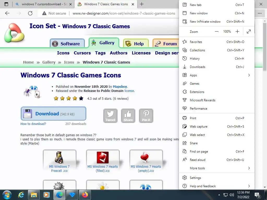The image size is (267, 200).
Task: Click the fifth rating star
Action: pyautogui.click(x=81, y=98)
